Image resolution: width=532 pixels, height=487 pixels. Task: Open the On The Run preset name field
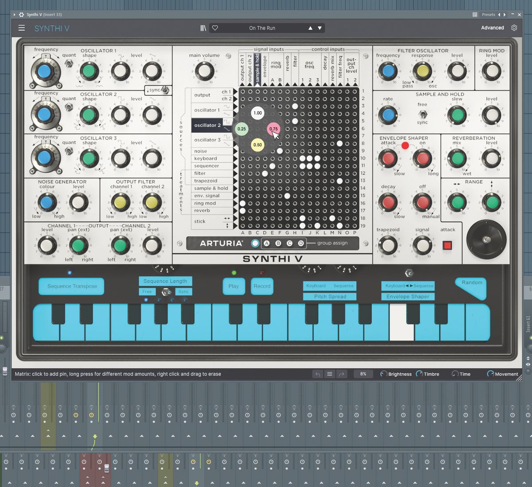tap(262, 28)
